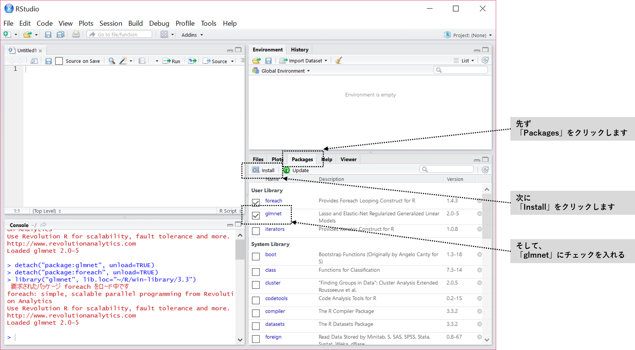Click the code tools magic wand icon
This screenshot has height=350, width=635.
tap(123, 61)
